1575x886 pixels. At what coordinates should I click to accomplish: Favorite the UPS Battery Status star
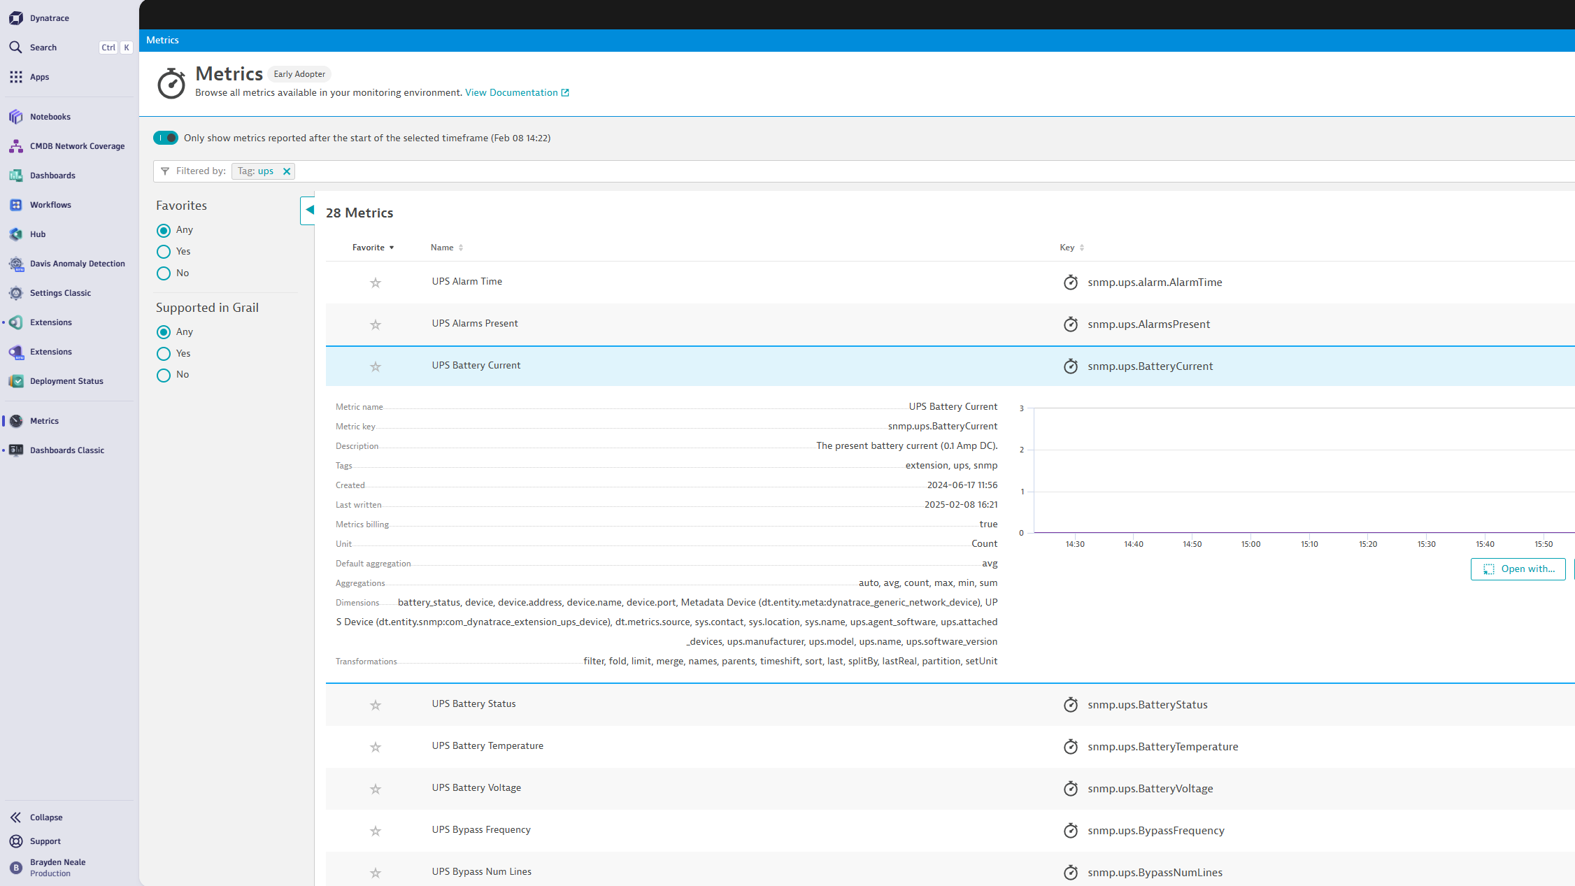pos(376,705)
